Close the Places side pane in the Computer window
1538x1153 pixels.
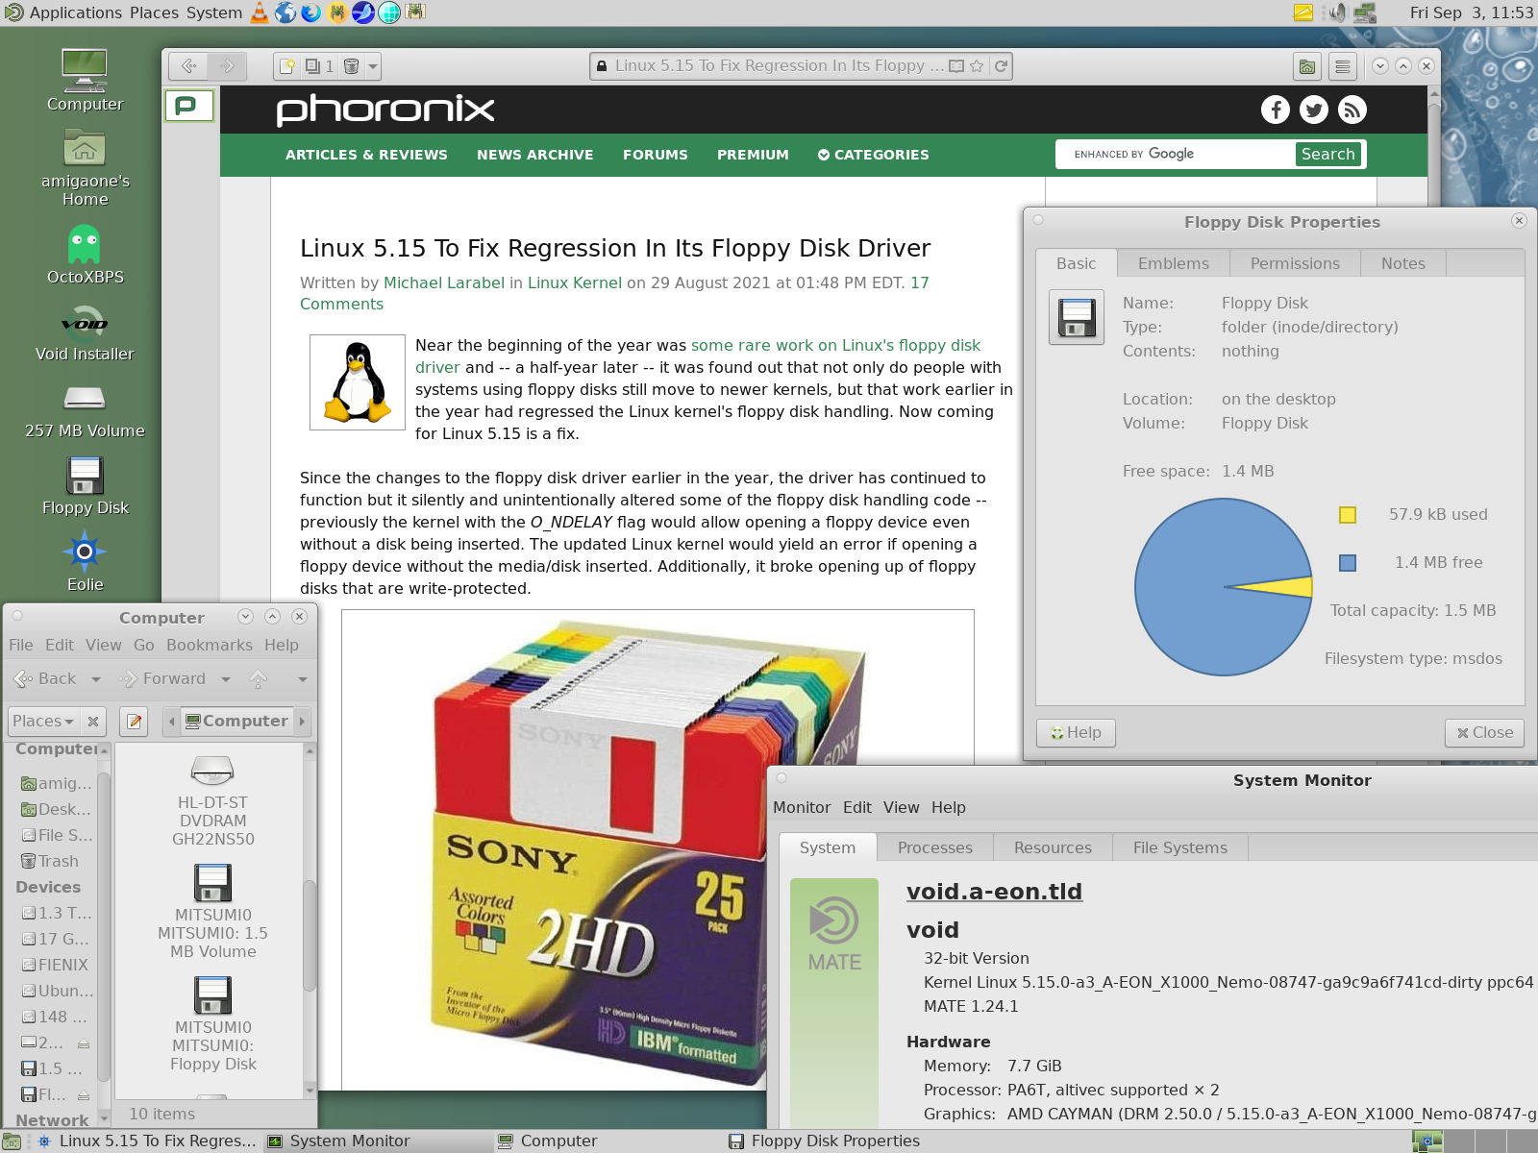click(93, 721)
